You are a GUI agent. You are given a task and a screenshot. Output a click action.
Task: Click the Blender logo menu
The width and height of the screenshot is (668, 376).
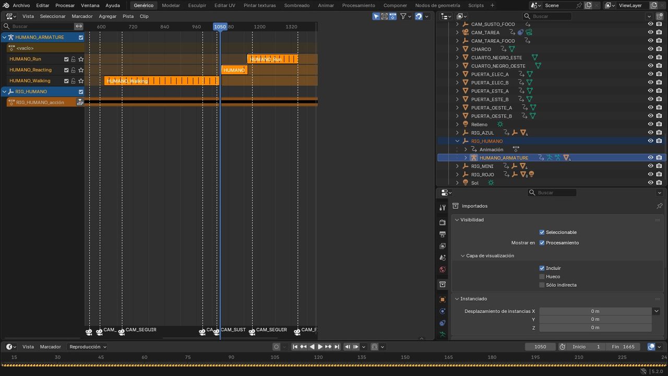pyautogui.click(x=6, y=5)
